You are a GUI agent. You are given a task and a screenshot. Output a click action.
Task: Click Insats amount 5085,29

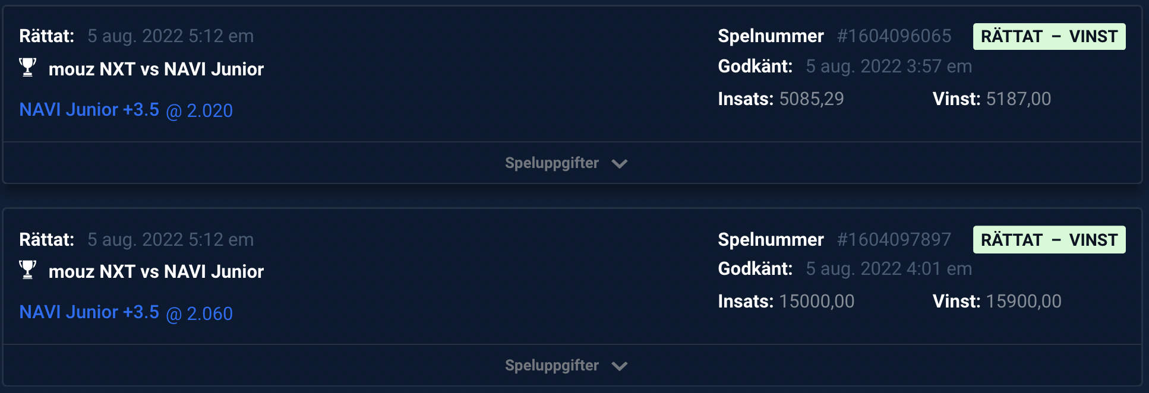[811, 99]
